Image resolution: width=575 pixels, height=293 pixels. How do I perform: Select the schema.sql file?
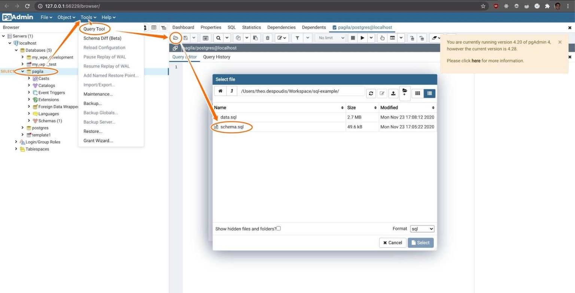(232, 127)
